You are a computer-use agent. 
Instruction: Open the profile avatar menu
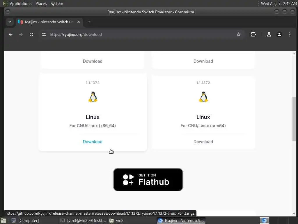pyautogui.click(x=279, y=34)
